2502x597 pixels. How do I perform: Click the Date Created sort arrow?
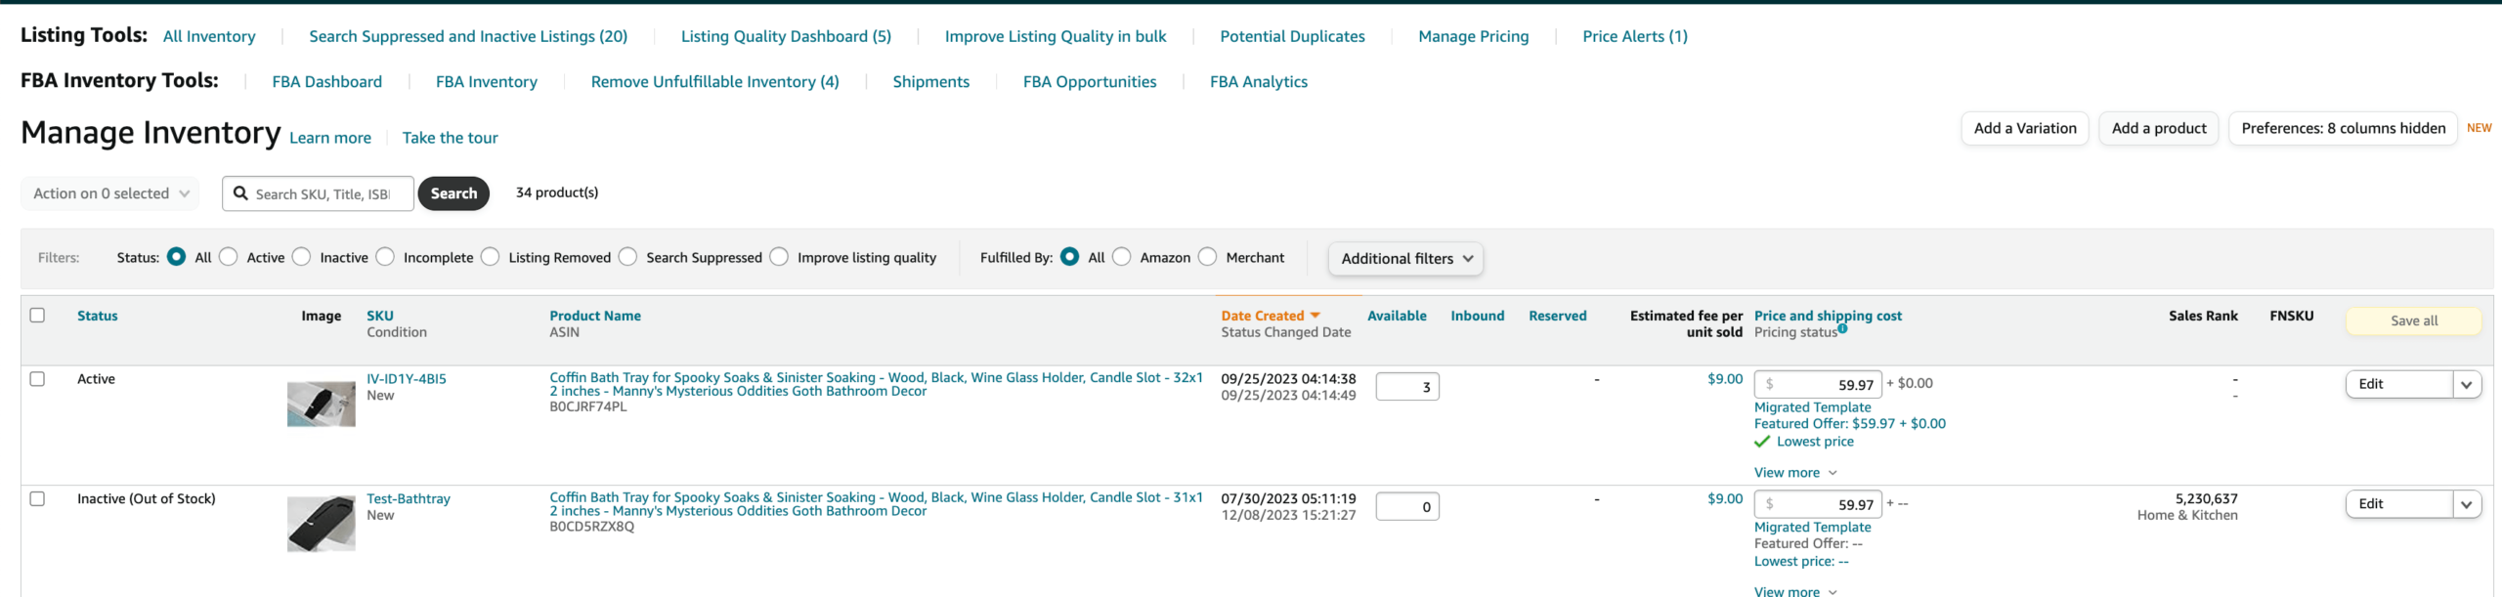tap(1315, 316)
